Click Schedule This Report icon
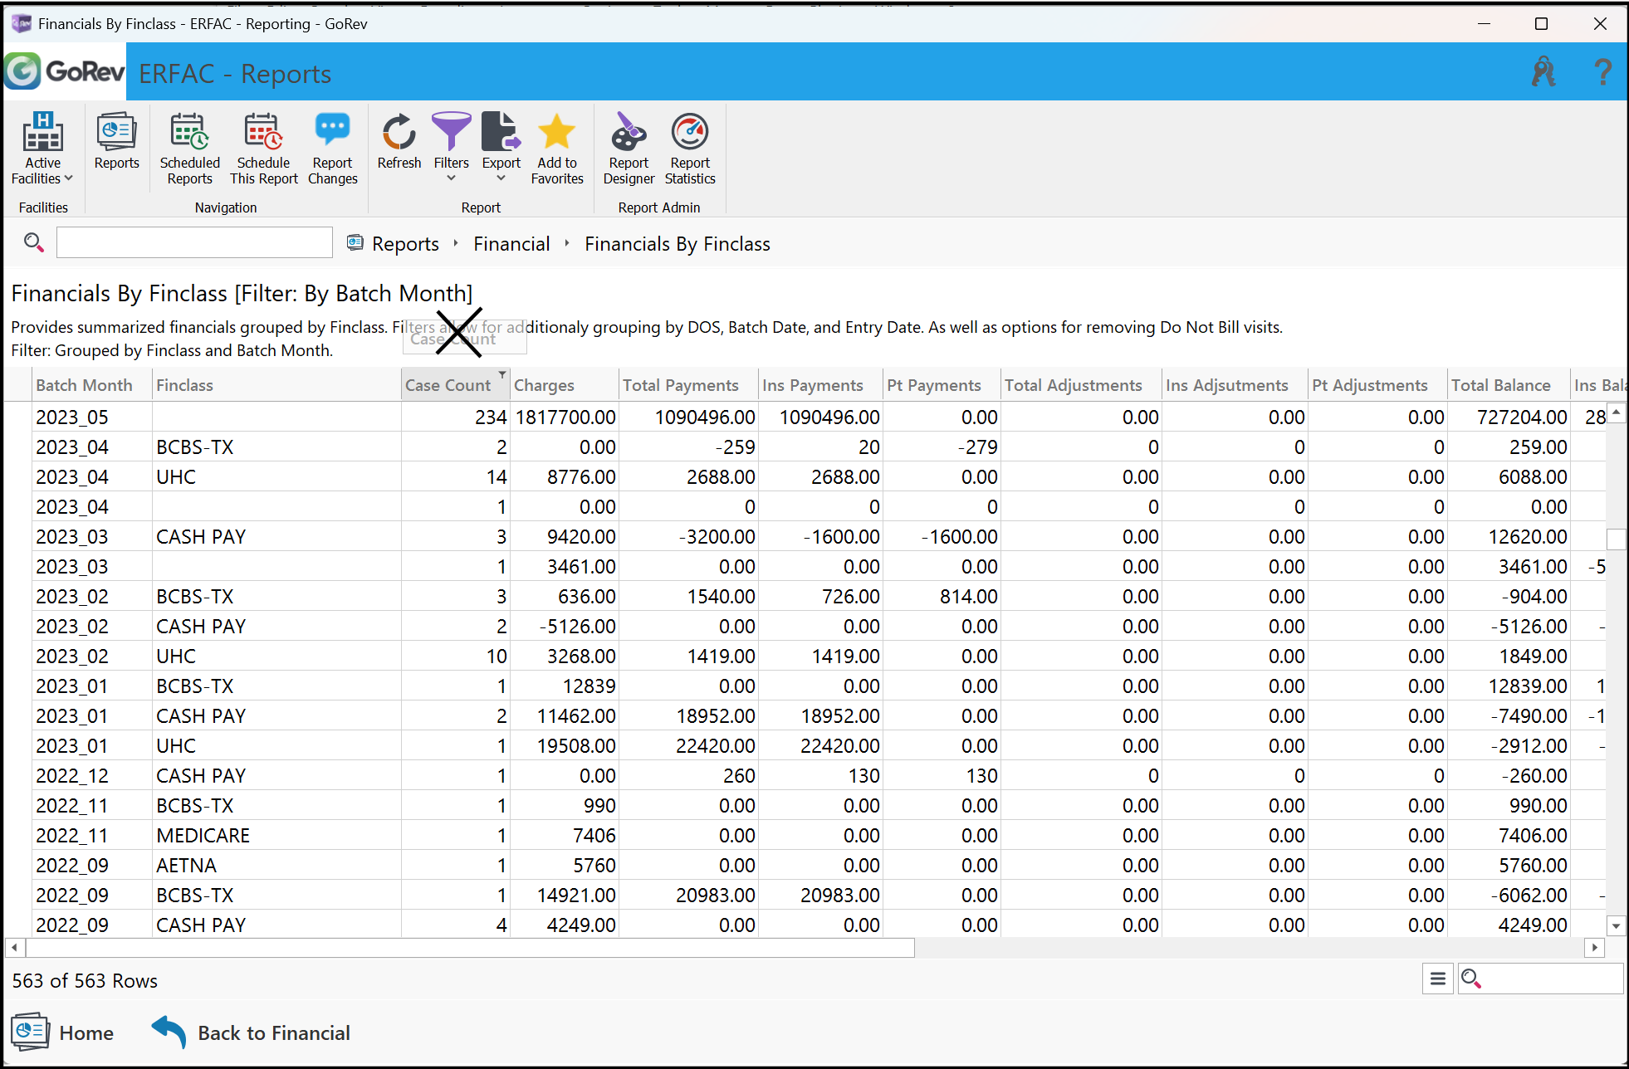1629x1069 pixels. (263, 149)
